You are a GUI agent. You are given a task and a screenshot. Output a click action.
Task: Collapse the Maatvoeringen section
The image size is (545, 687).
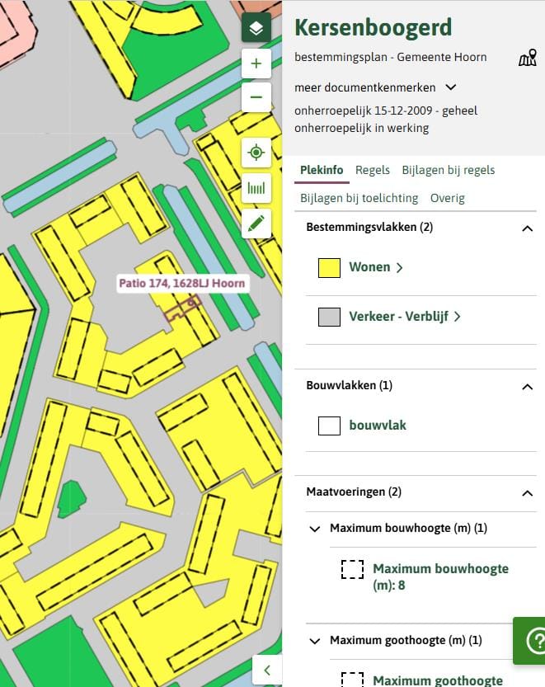528,493
